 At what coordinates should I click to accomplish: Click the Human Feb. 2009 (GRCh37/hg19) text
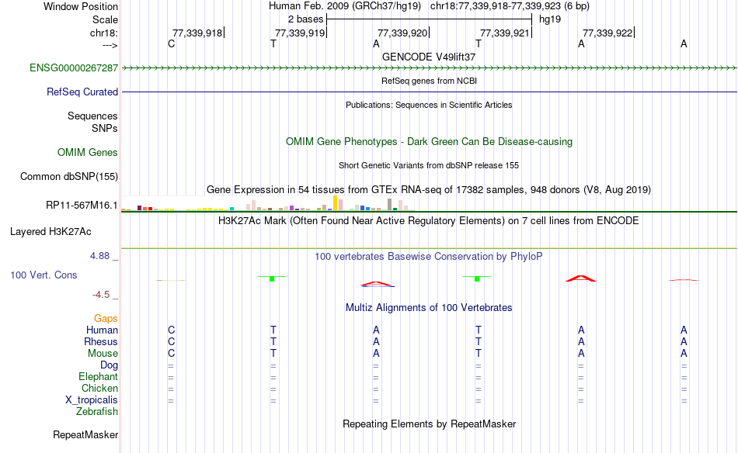344,6
